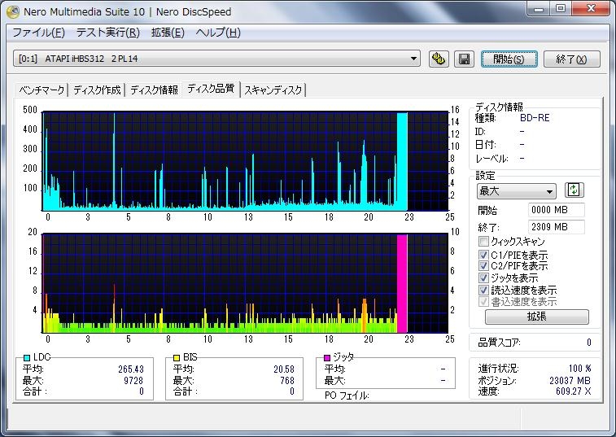This screenshot has width=616, height=437.
Task: Click the 開始 position field 0000 MB
Action: point(557,210)
